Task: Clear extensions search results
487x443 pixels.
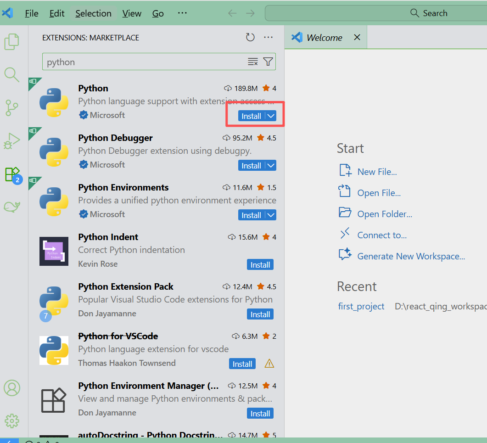Action: point(253,62)
